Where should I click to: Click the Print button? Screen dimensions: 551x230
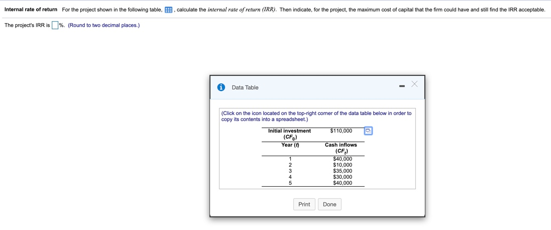pyautogui.click(x=304, y=204)
